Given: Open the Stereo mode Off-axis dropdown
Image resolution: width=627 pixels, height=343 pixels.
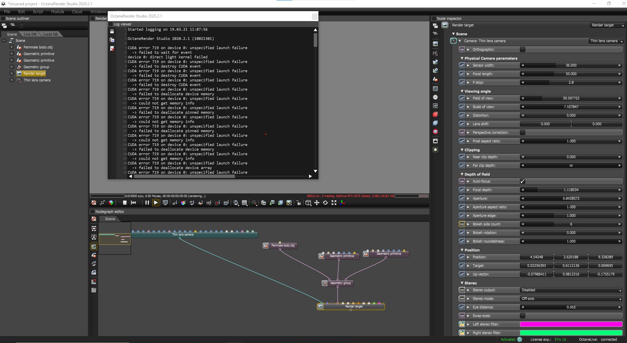Looking at the screenshot, I should pyautogui.click(x=571, y=299).
